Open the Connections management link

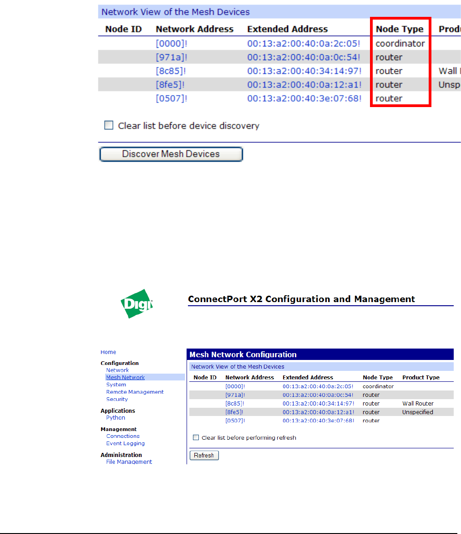123,436
